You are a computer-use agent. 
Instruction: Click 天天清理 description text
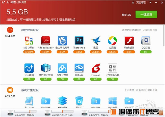(141, 90)
